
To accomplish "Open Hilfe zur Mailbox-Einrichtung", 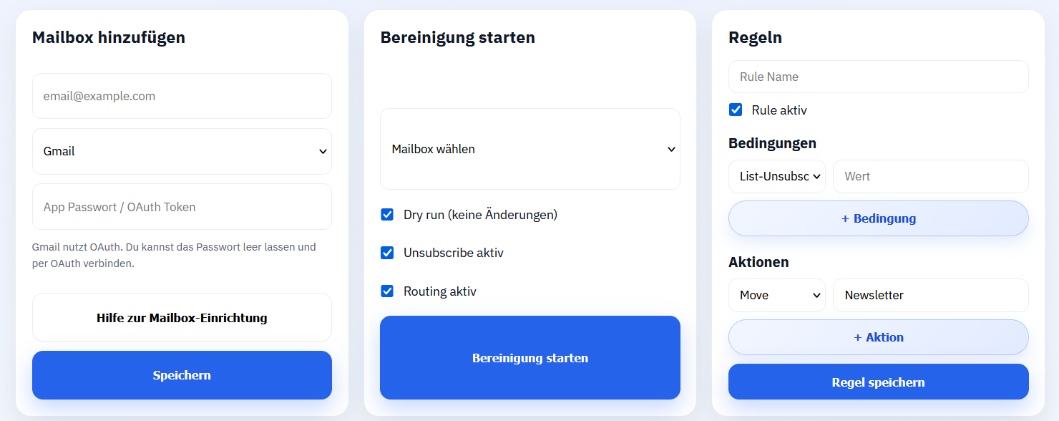I will (x=182, y=318).
